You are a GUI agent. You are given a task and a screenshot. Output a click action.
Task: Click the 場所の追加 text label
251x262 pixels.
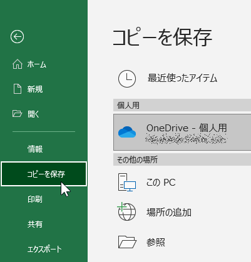pyautogui.click(x=169, y=213)
